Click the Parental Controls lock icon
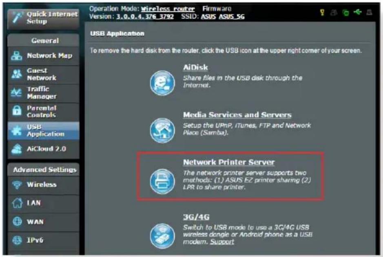The height and width of the screenshot is (257, 383). coord(17,110)
